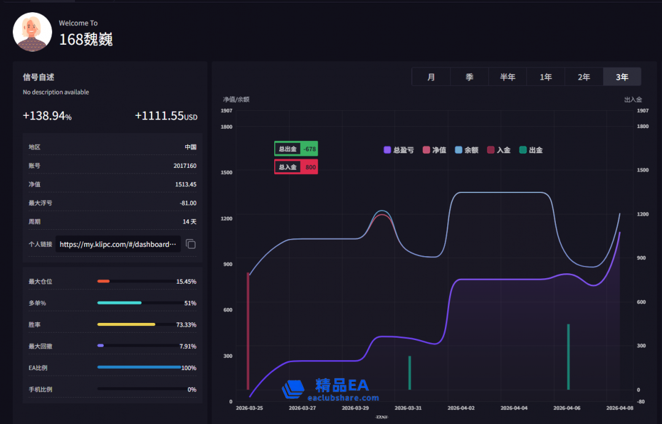662x424 pixels.
Task: Toggle the 余额 legend series
Action: pos(467,150)
